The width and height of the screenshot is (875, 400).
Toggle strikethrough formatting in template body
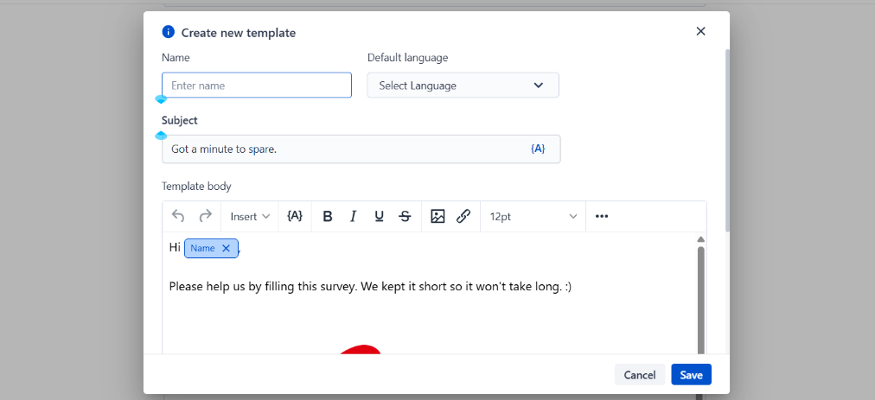coord(405,217)
